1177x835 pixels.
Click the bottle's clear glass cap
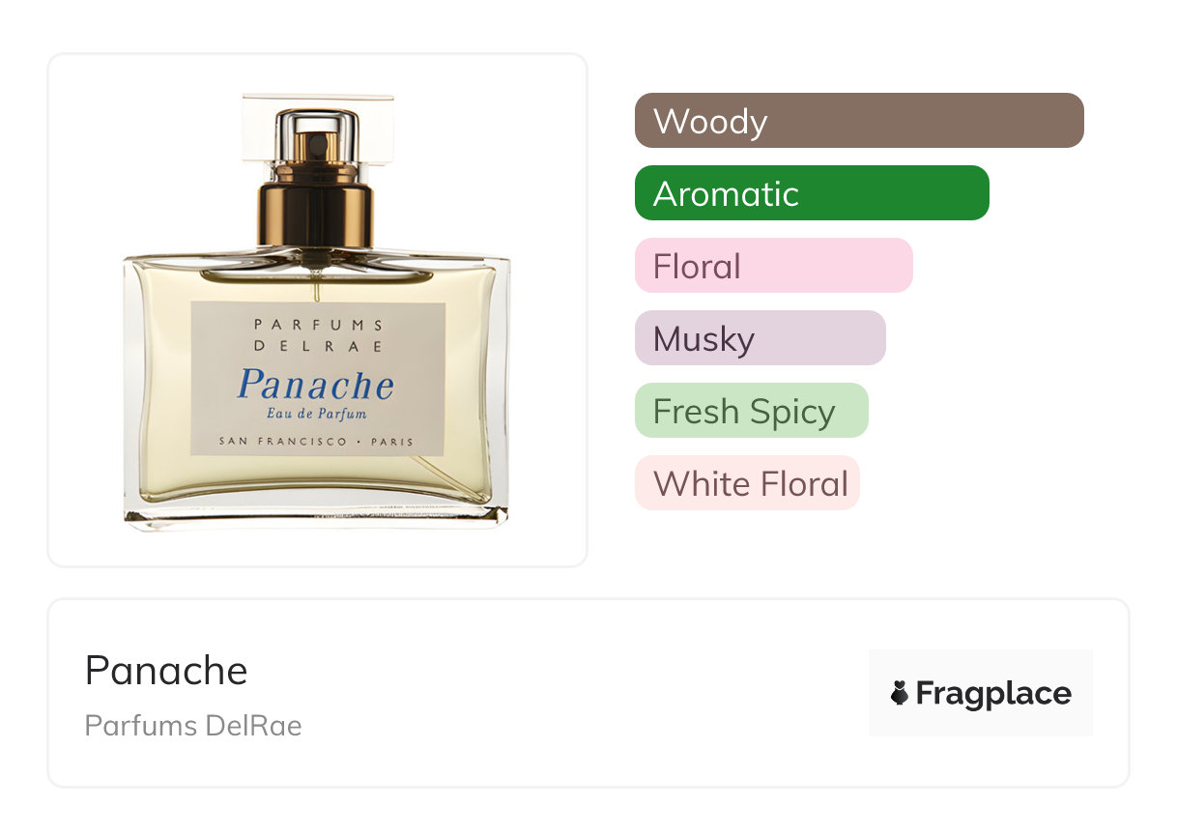coord(317,129)
